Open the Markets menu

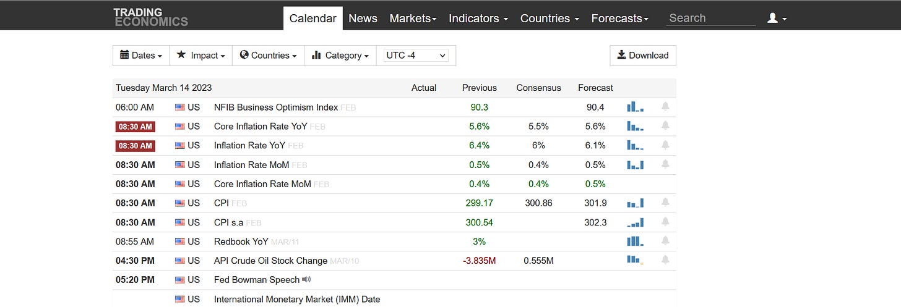pyautogui.click(x=413, y=19)
